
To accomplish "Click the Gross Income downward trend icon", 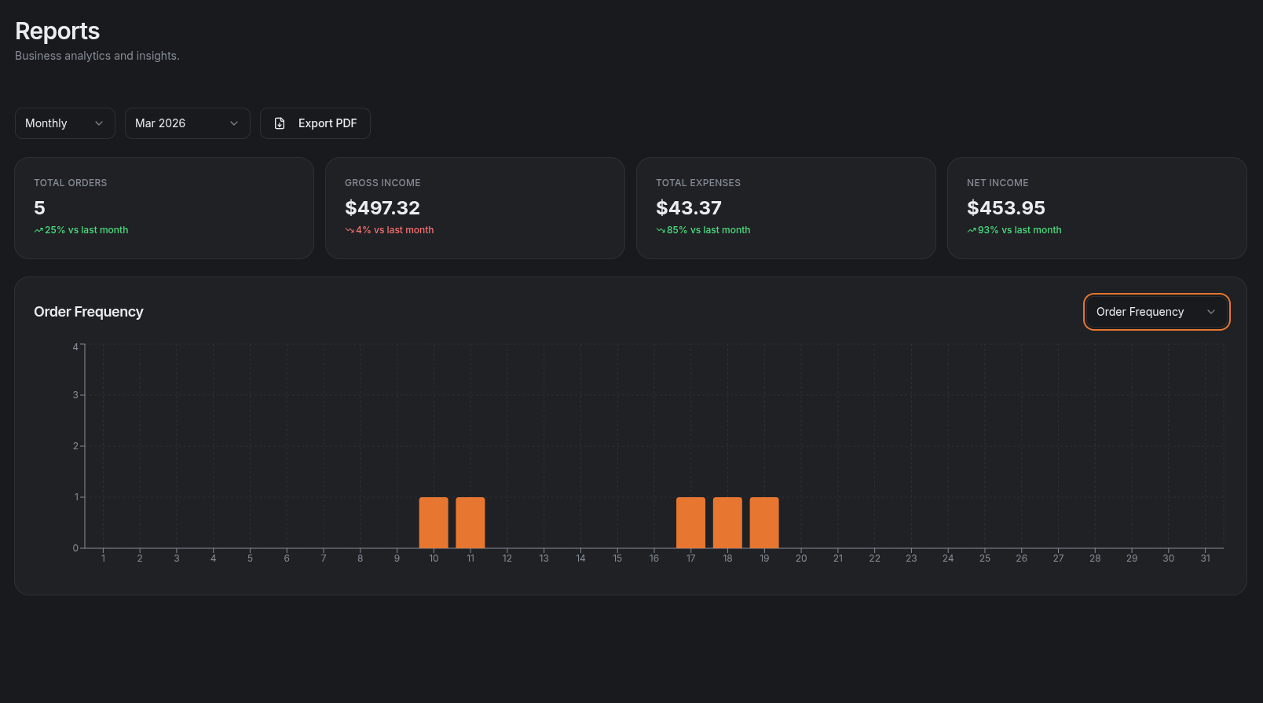I will coord(350,230).
